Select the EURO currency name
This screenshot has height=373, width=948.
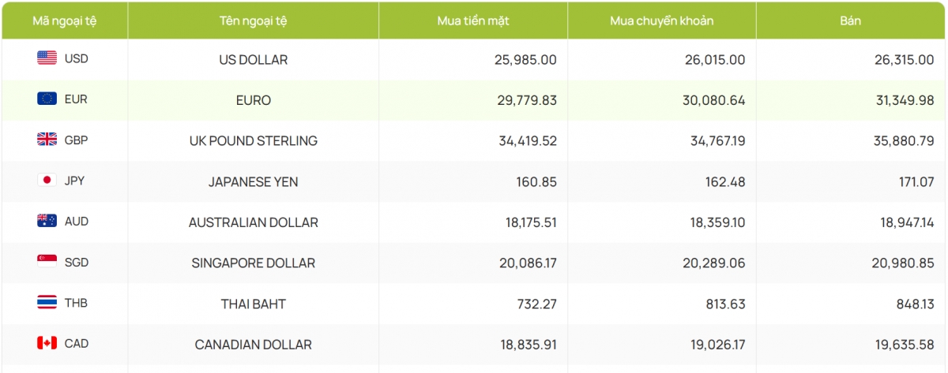click(253, 100)
